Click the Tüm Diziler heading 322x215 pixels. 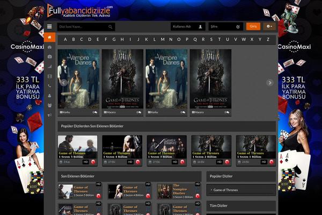pos(218,205)
